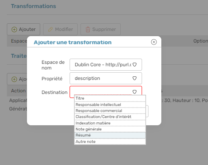Click the trash icon on Supprimer
The width and height of the screenshot is (208, 165).
click(88, 29)
